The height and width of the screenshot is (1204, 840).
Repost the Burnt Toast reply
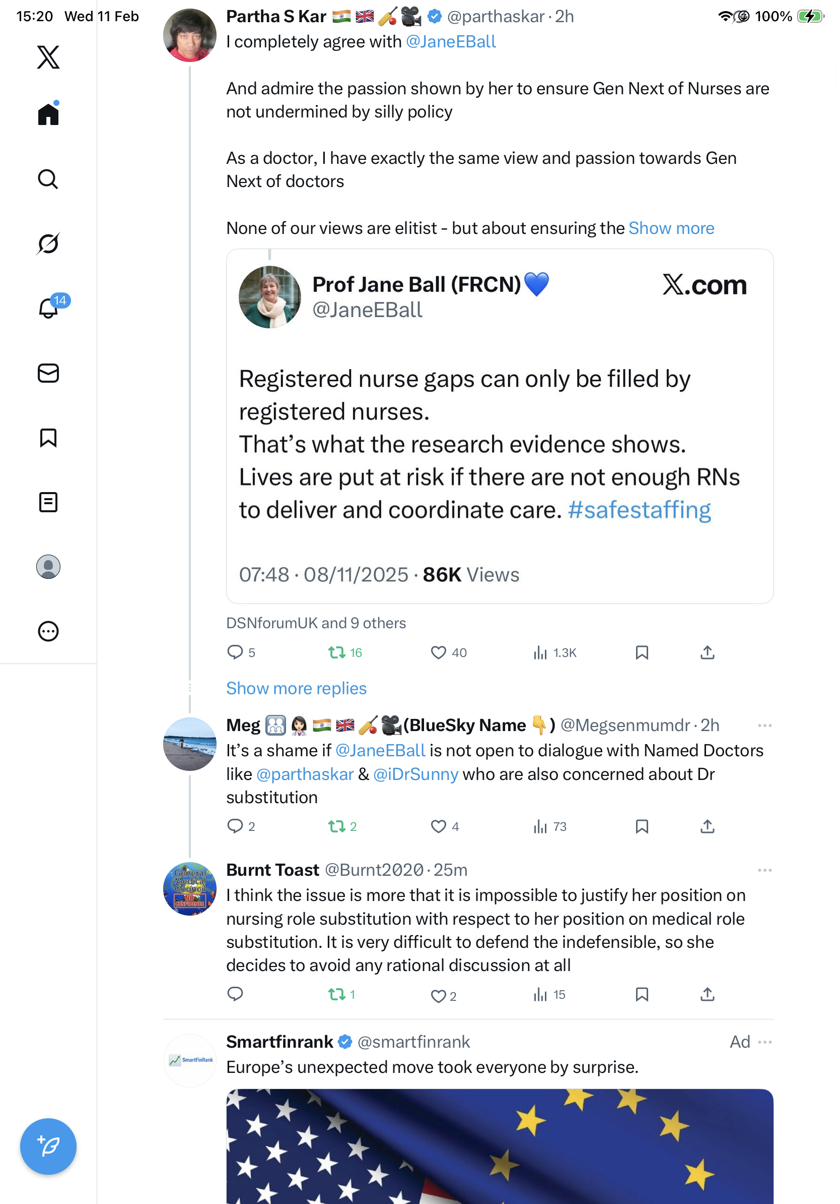(x=336, y=994)
